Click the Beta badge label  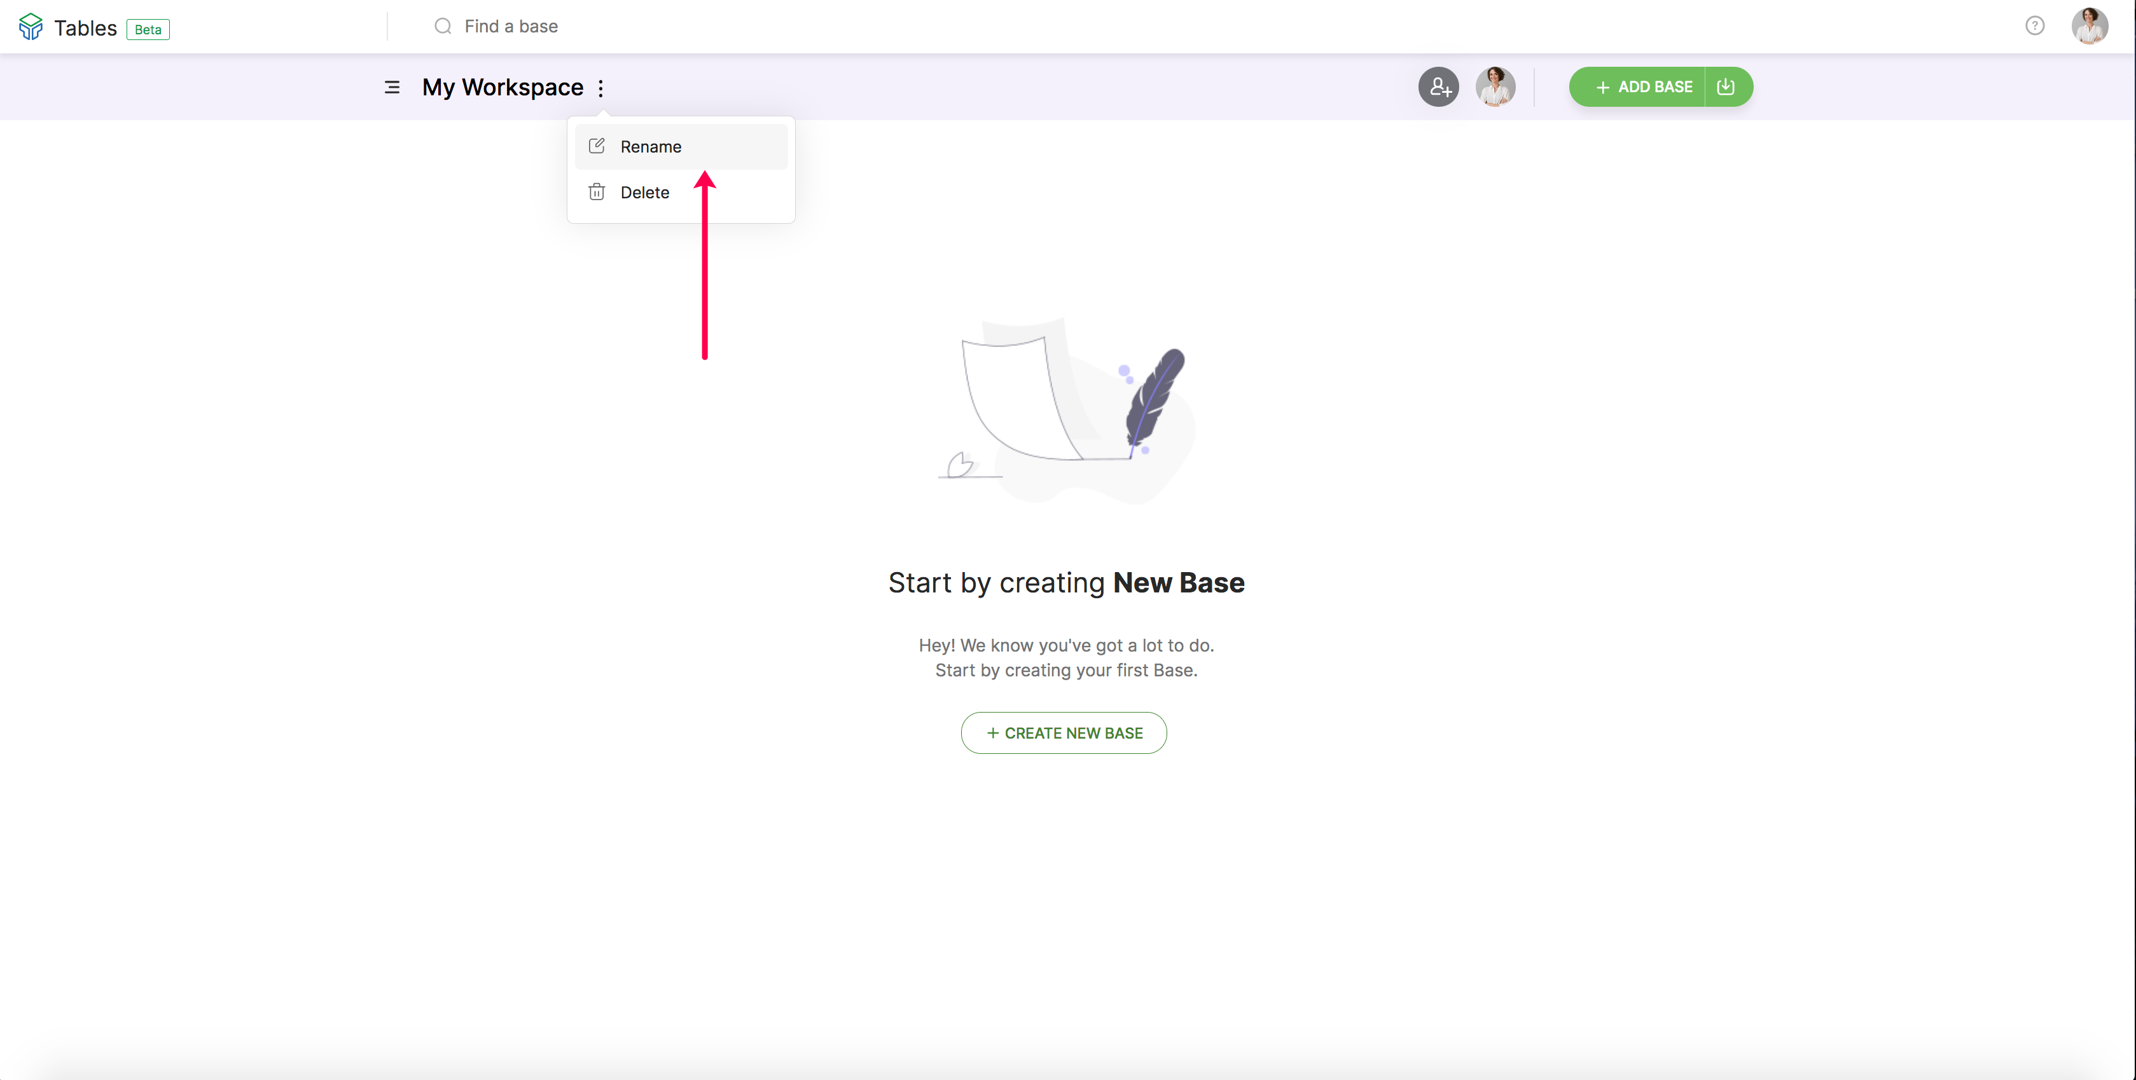pyautogui.click(x=148, y=30)
